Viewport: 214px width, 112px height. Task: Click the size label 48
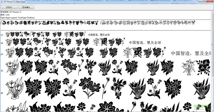click(x=2, y=93)
